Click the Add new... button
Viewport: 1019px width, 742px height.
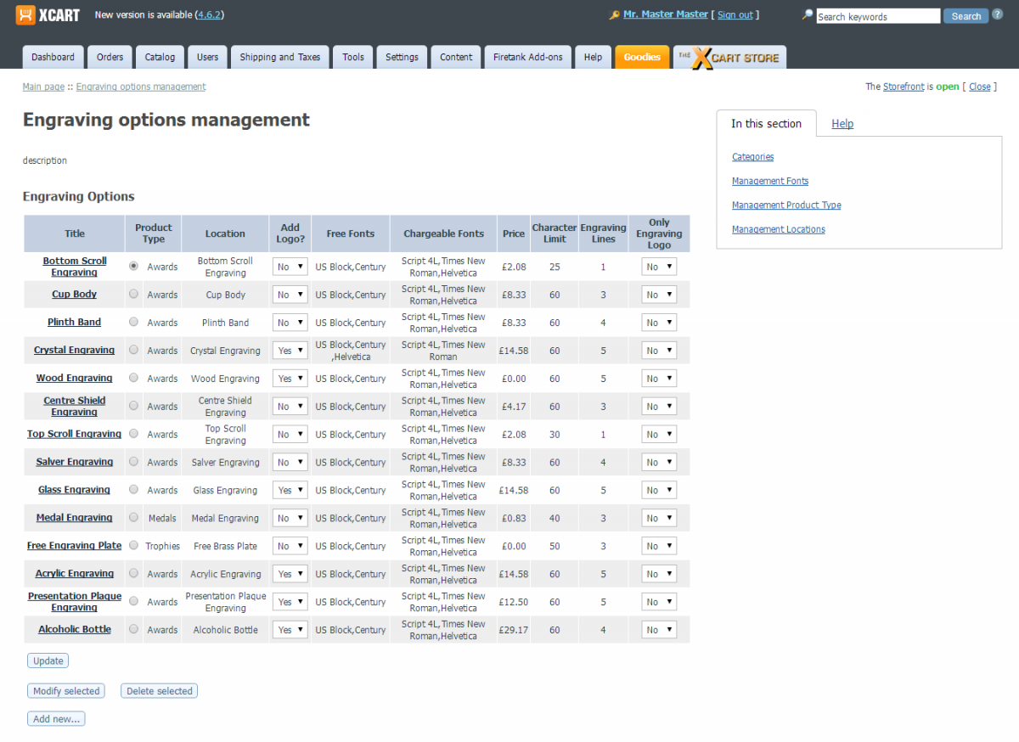tap(56, 719)
